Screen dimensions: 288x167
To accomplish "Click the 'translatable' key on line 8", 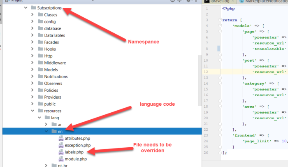I will (x=269, y=49).
